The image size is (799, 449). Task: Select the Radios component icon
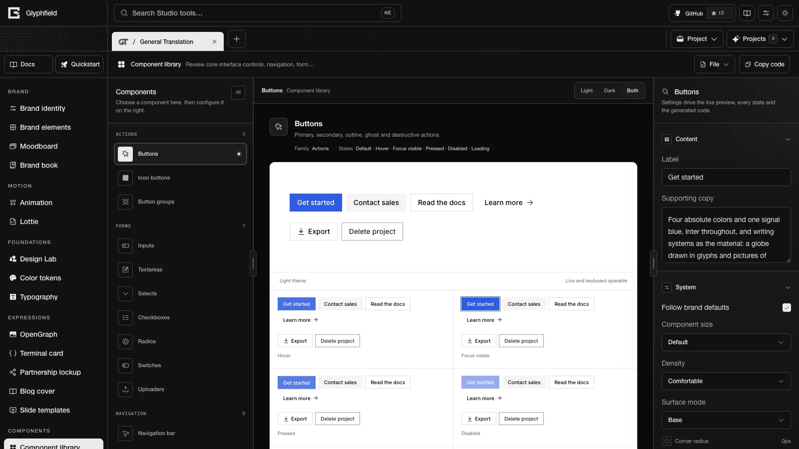tap(125, 341)
